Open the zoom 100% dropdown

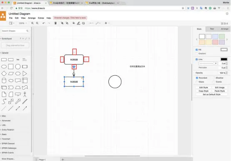pos(23,23)
